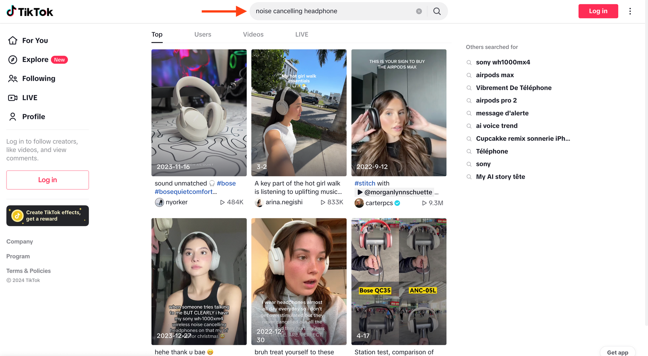Open the For You feed
648x356 pixels.
coord(35,41)
